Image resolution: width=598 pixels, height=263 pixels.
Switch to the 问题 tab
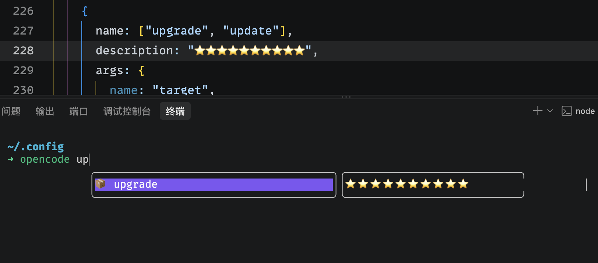[x=11, y=111]
